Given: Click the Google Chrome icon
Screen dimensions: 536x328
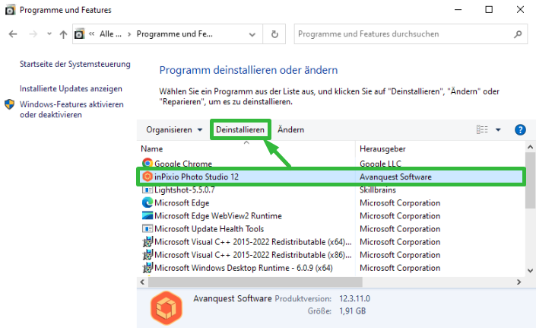Looking at the screenshot, I should pyautogui.click(x=147, y=163).
